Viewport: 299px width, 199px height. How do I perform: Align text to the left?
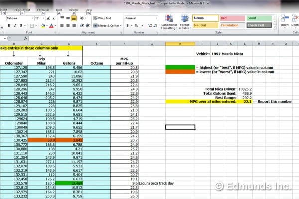point(62,25)
